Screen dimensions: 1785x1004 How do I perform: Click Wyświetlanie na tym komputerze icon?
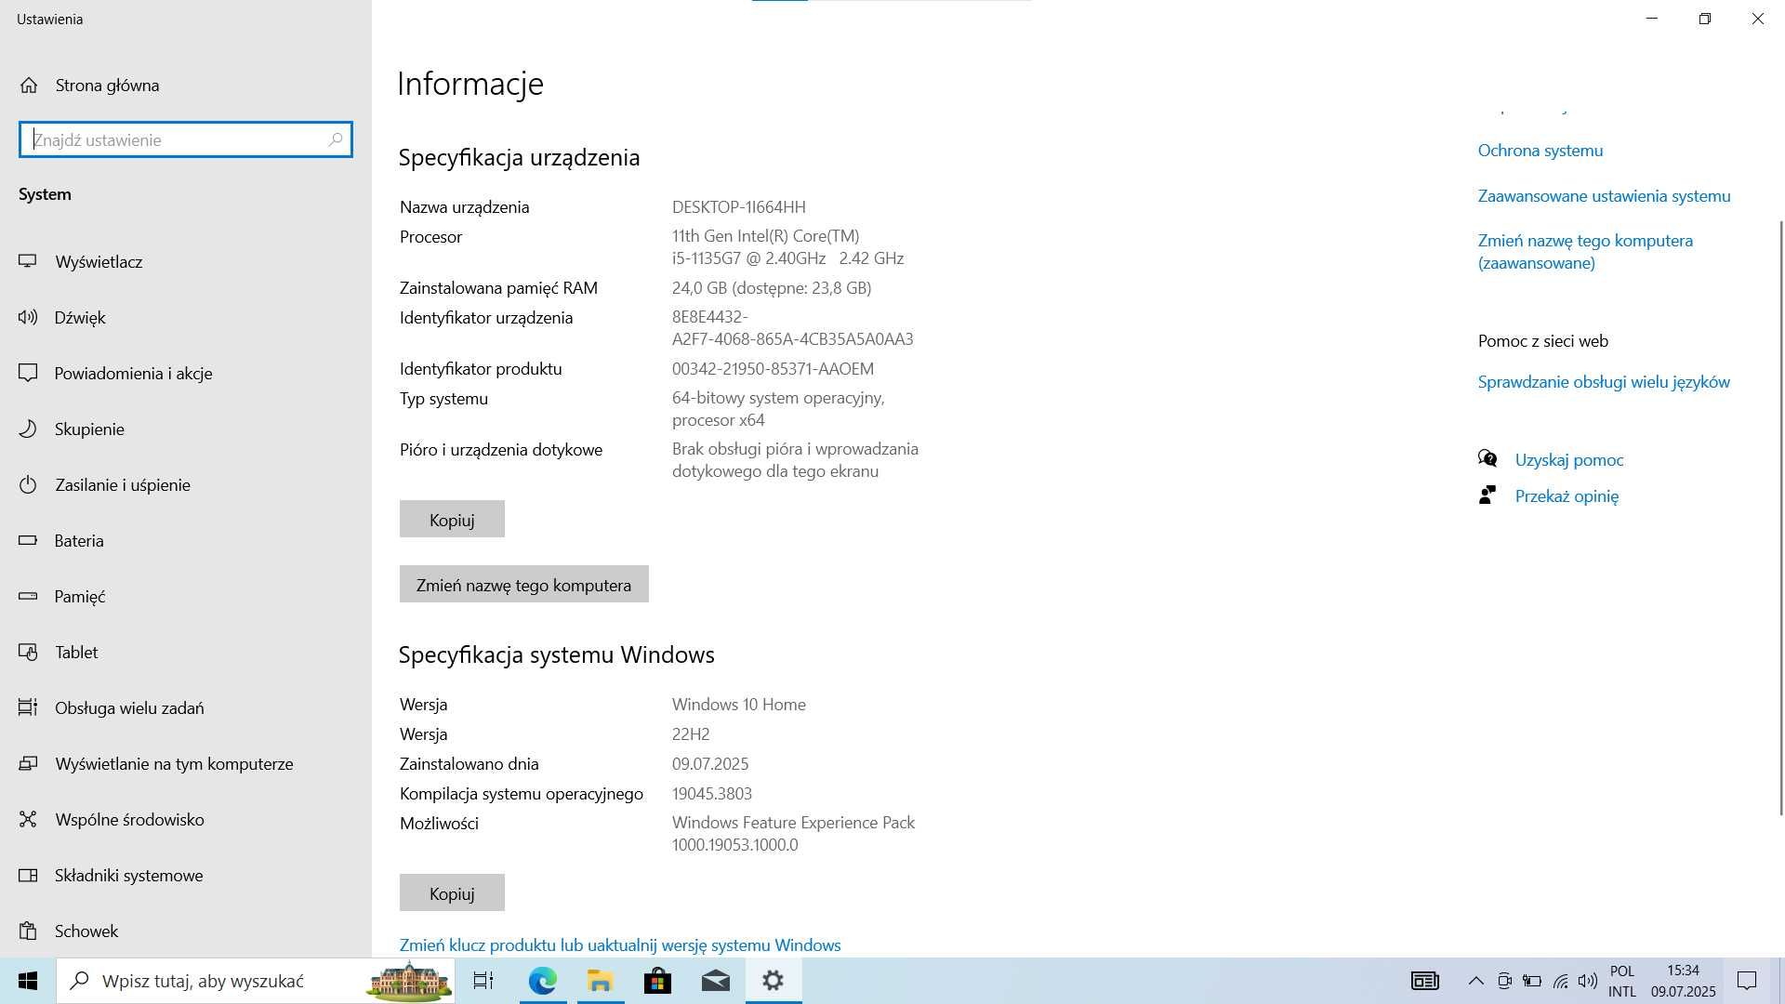(x=28, y=763)
